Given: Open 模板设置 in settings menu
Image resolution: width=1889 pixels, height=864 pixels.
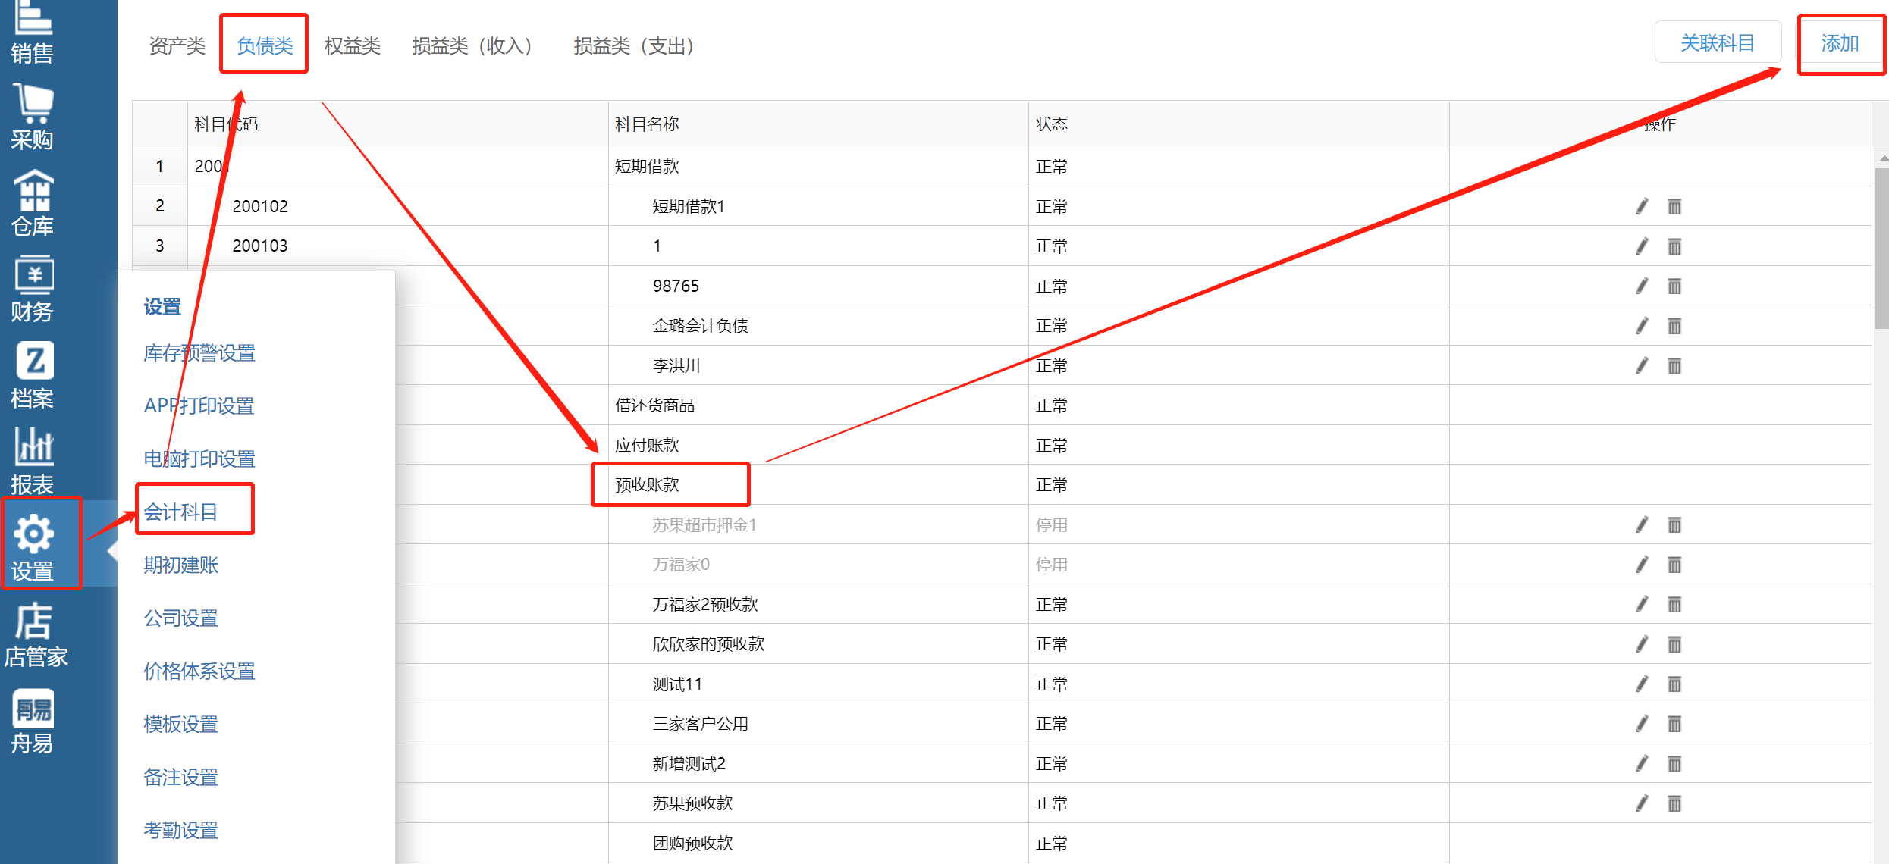Looking at the screenshot, I should pos(181,725).
